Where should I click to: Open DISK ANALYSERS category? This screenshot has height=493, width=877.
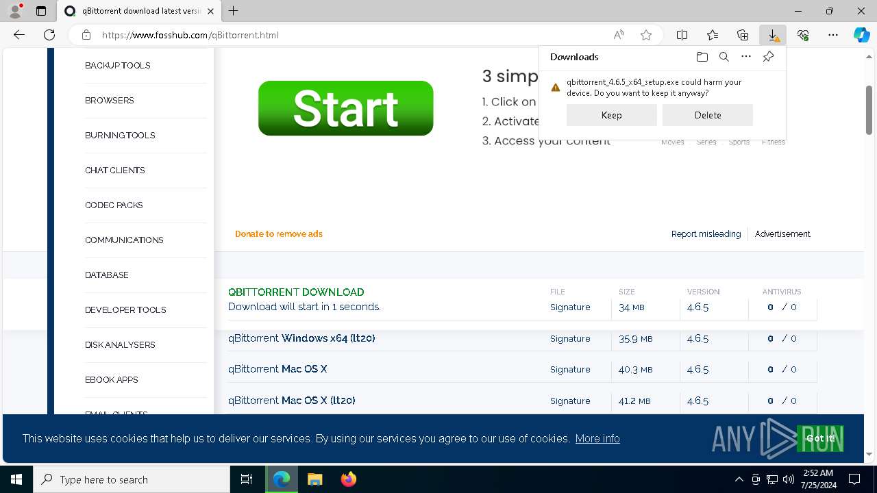coord(120,344)
